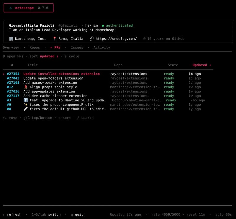
Task: Click the Title column header
Action: (x=33, y=65)
